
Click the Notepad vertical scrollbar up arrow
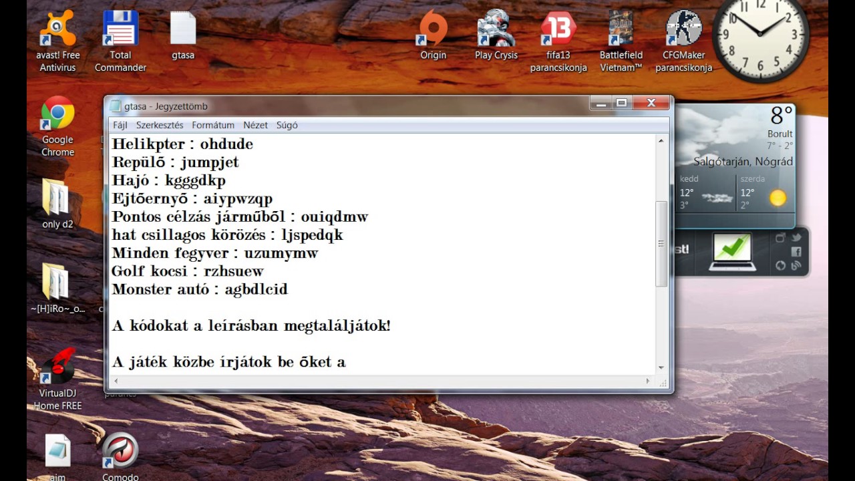661,141
